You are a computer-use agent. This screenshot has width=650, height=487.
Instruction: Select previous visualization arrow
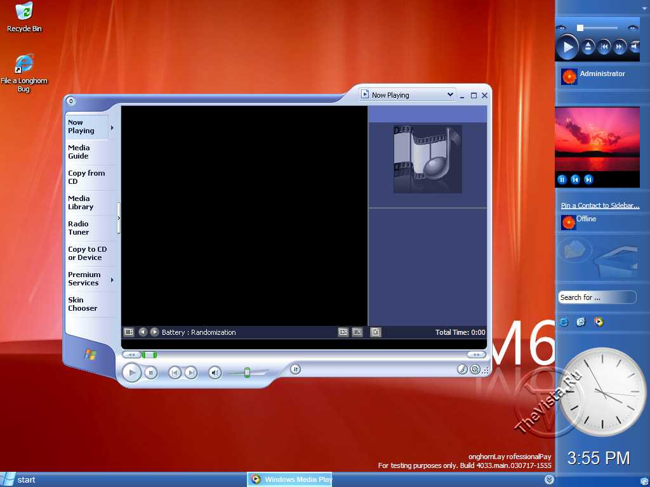click(143, 332)
